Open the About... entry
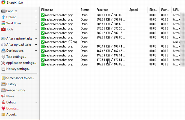The width and height of the screenshot is (185, 120). 12,114
